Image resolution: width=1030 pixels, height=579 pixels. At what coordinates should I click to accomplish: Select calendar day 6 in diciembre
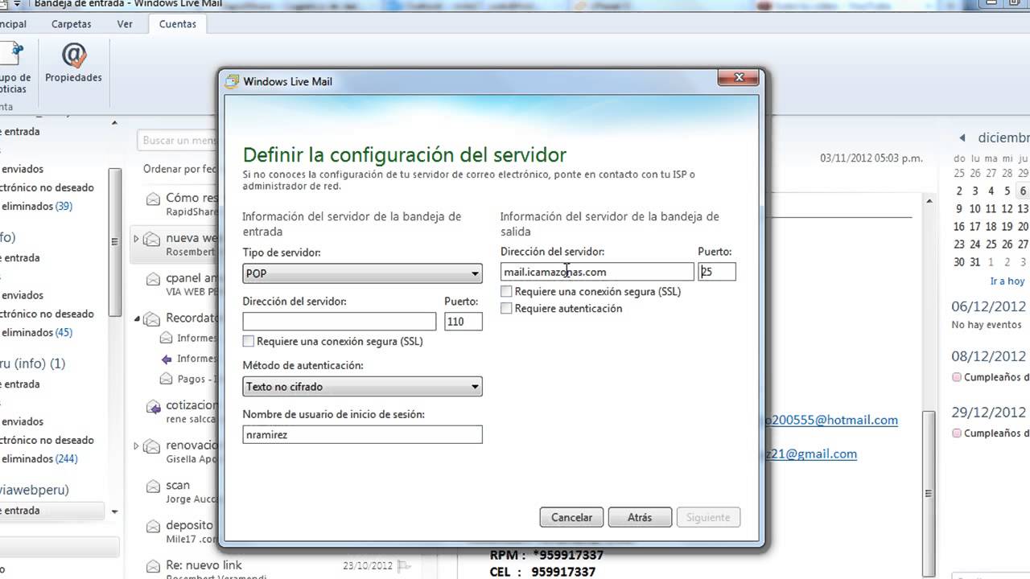(x=1023, y=191)
